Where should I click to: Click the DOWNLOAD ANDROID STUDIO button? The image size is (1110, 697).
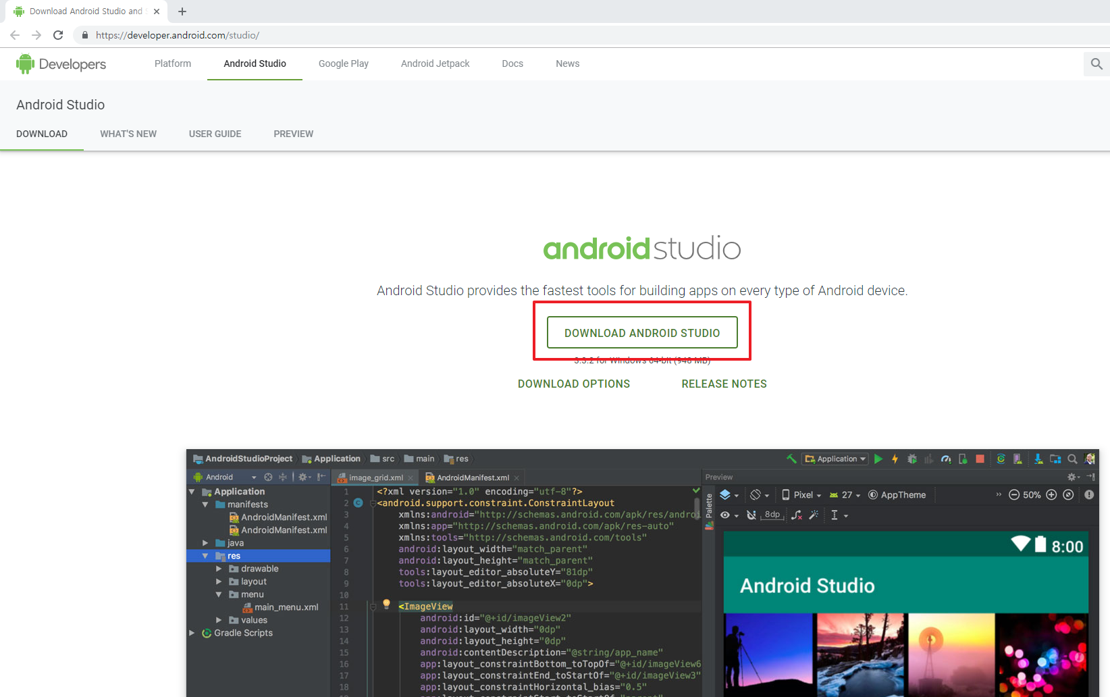[642, 332]
